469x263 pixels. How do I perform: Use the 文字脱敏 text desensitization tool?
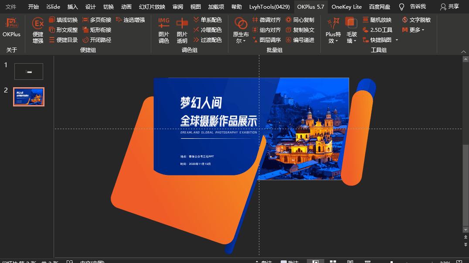(x=420, y=19)
